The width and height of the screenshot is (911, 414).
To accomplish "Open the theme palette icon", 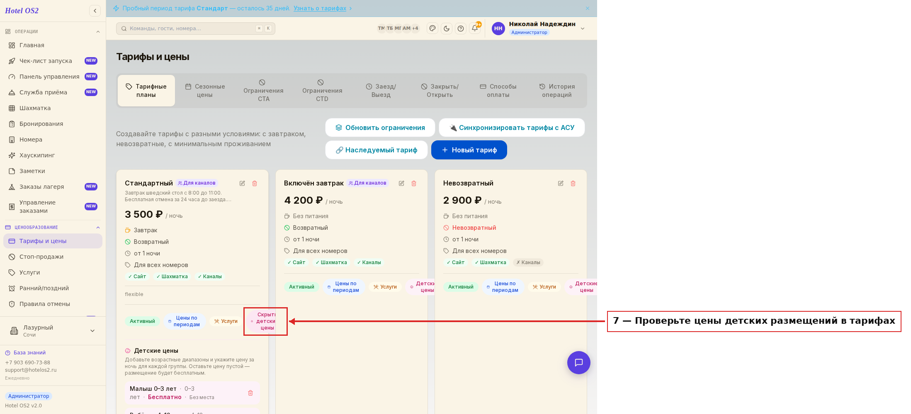I will coord(432,28).
